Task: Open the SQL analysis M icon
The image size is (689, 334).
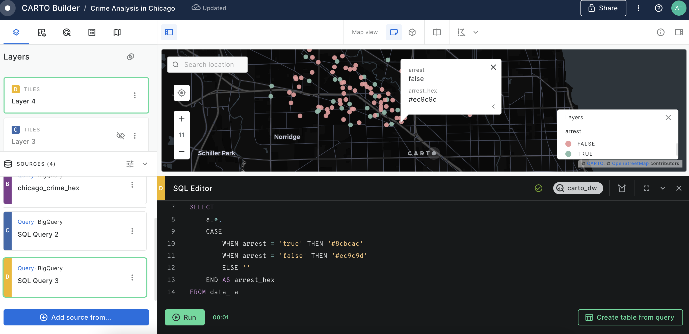Action: (622, 188)
